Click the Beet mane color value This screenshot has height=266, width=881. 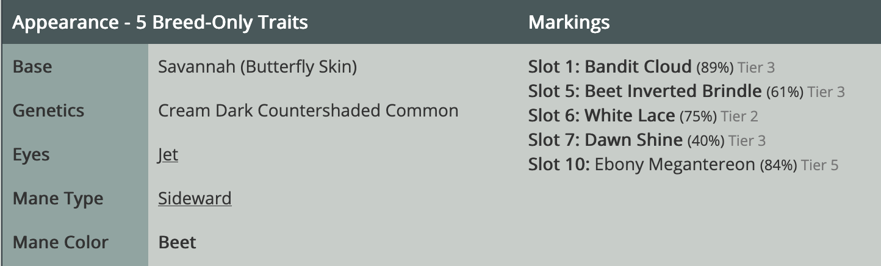click(177, 243)
